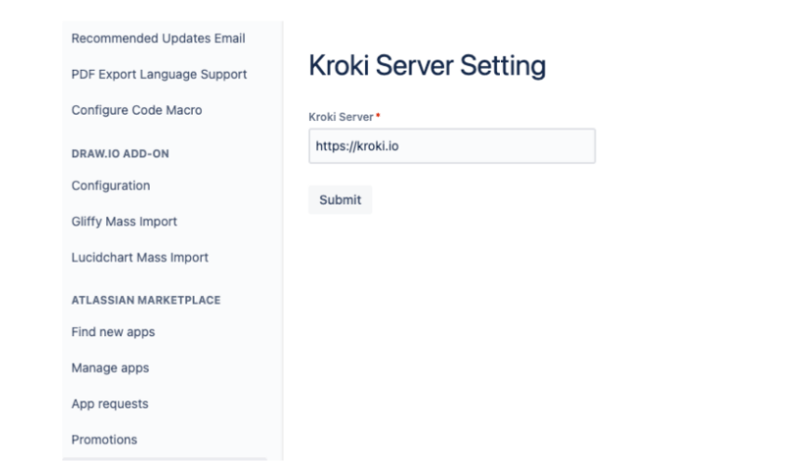Open the Promotions page
Screen dimensions: 810x461
(104, 440)
